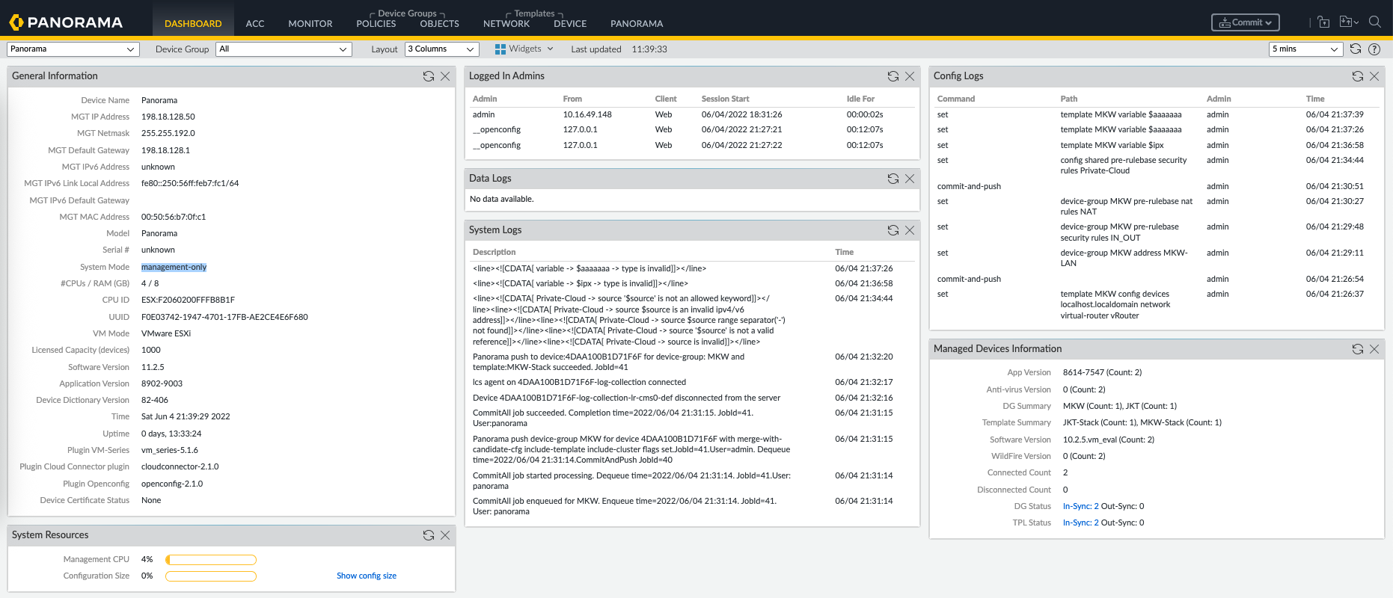This screenshot has width=1393, height=598.
Task: Refresh the dashboard using toolbar refresh icon
Action: pos(1355,49)
